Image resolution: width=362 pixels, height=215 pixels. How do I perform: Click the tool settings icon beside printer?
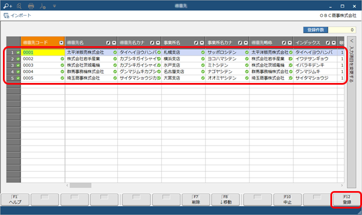pyautogui.click(x=43, y=6)
